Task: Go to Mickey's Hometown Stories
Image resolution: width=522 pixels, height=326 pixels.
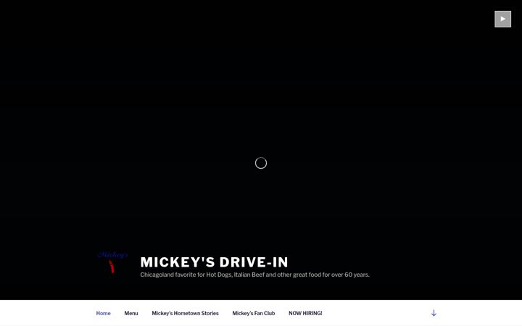Action: pyautogui.click(x=185, y=313)
